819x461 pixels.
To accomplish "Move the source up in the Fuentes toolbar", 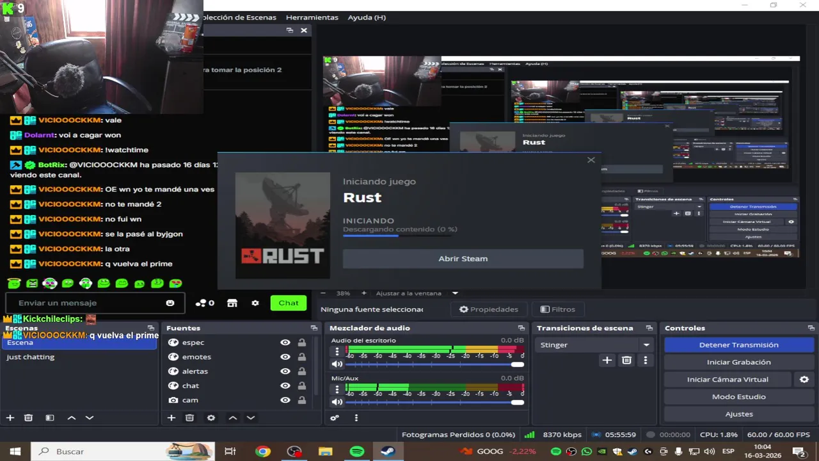I will click(x=233, y=417).
